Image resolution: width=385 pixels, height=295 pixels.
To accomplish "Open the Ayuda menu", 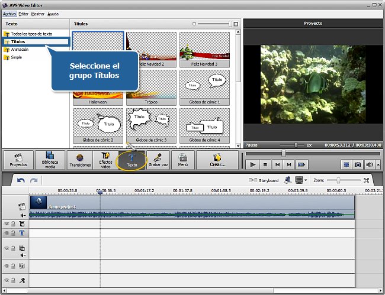I will pos(53,13).
